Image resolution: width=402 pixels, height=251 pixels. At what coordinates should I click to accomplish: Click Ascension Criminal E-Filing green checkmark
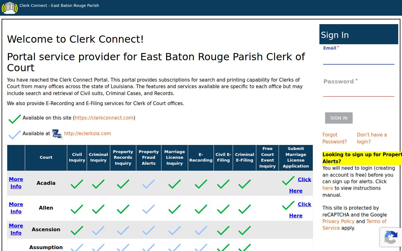pos(245,231)
